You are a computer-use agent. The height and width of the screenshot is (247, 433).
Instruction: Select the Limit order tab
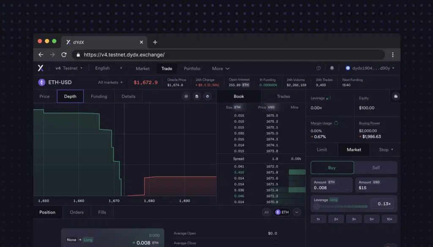[x=322, y=150]
